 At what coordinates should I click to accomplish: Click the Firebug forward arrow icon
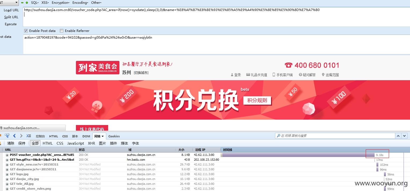click(21, 136)
